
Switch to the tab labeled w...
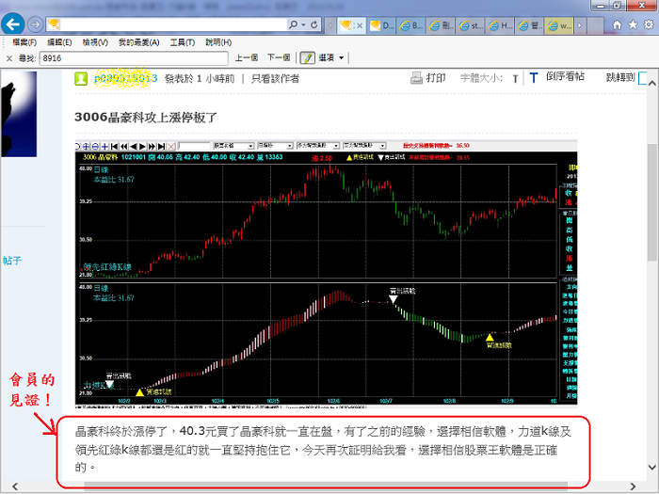point(559,25)
